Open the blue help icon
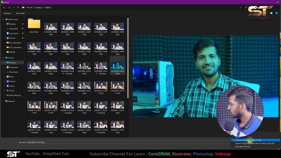Viewport: 281px width, 158px height. point(277,13)
